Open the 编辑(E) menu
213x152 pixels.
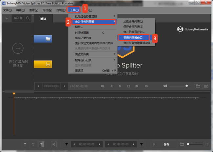[x=20, y=10]
